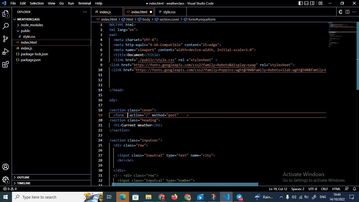The height and width of the screenshot is (202, 359).
Task: Click the ENG input language indicator
Action: point(323,197)
